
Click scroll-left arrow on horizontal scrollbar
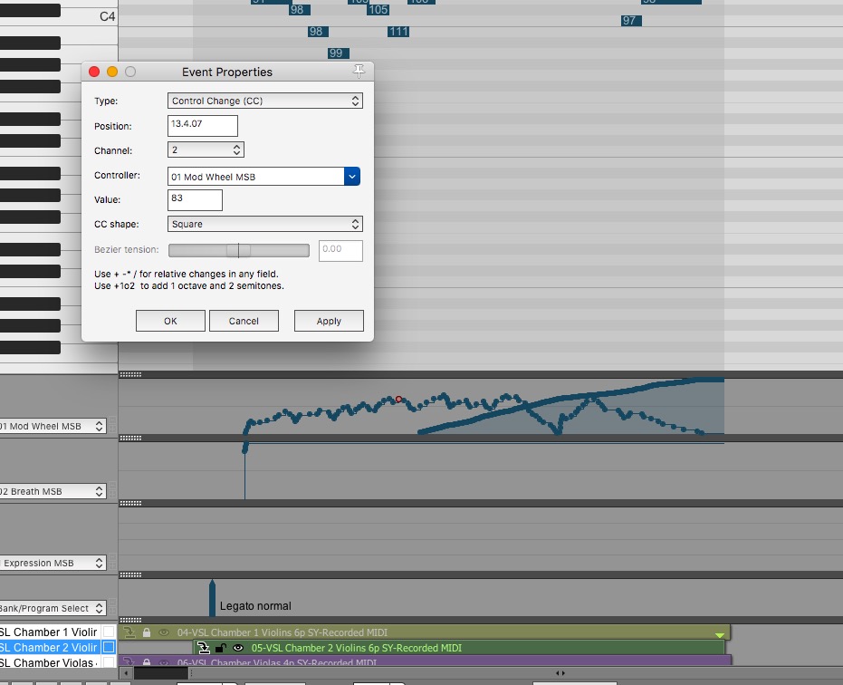pos(126,672)
